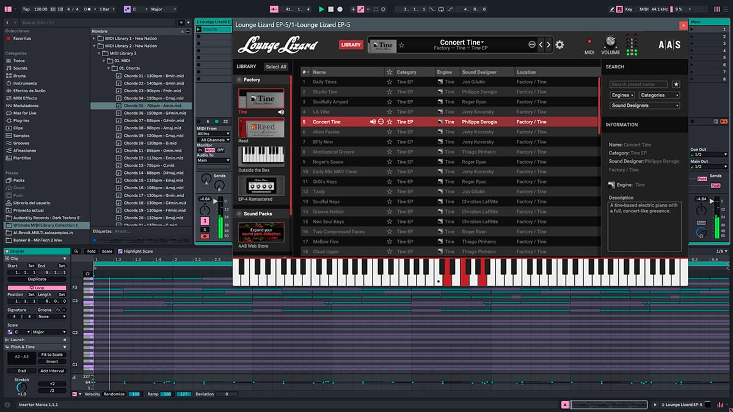
Task: Click Select All in the Library panel
Action: coord(275,67)
